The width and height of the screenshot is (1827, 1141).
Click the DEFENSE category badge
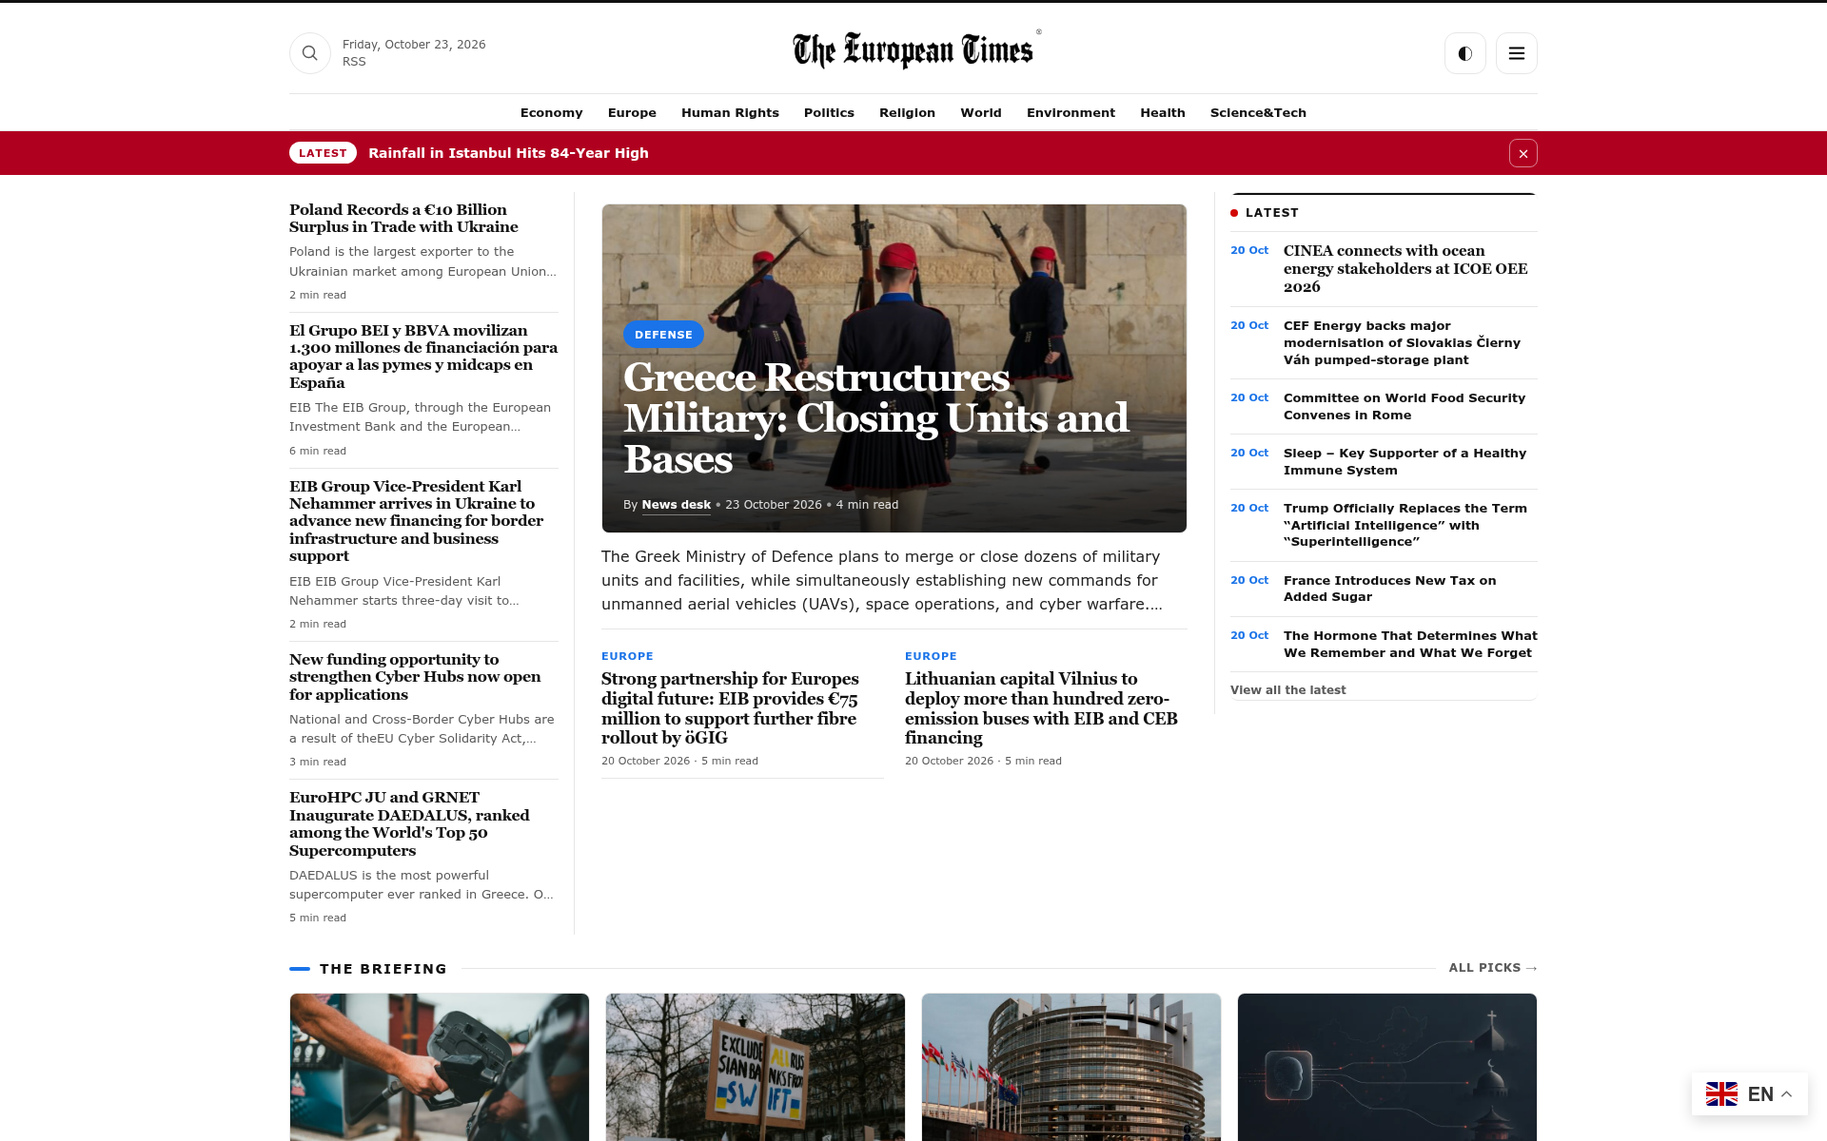[663, 335]
